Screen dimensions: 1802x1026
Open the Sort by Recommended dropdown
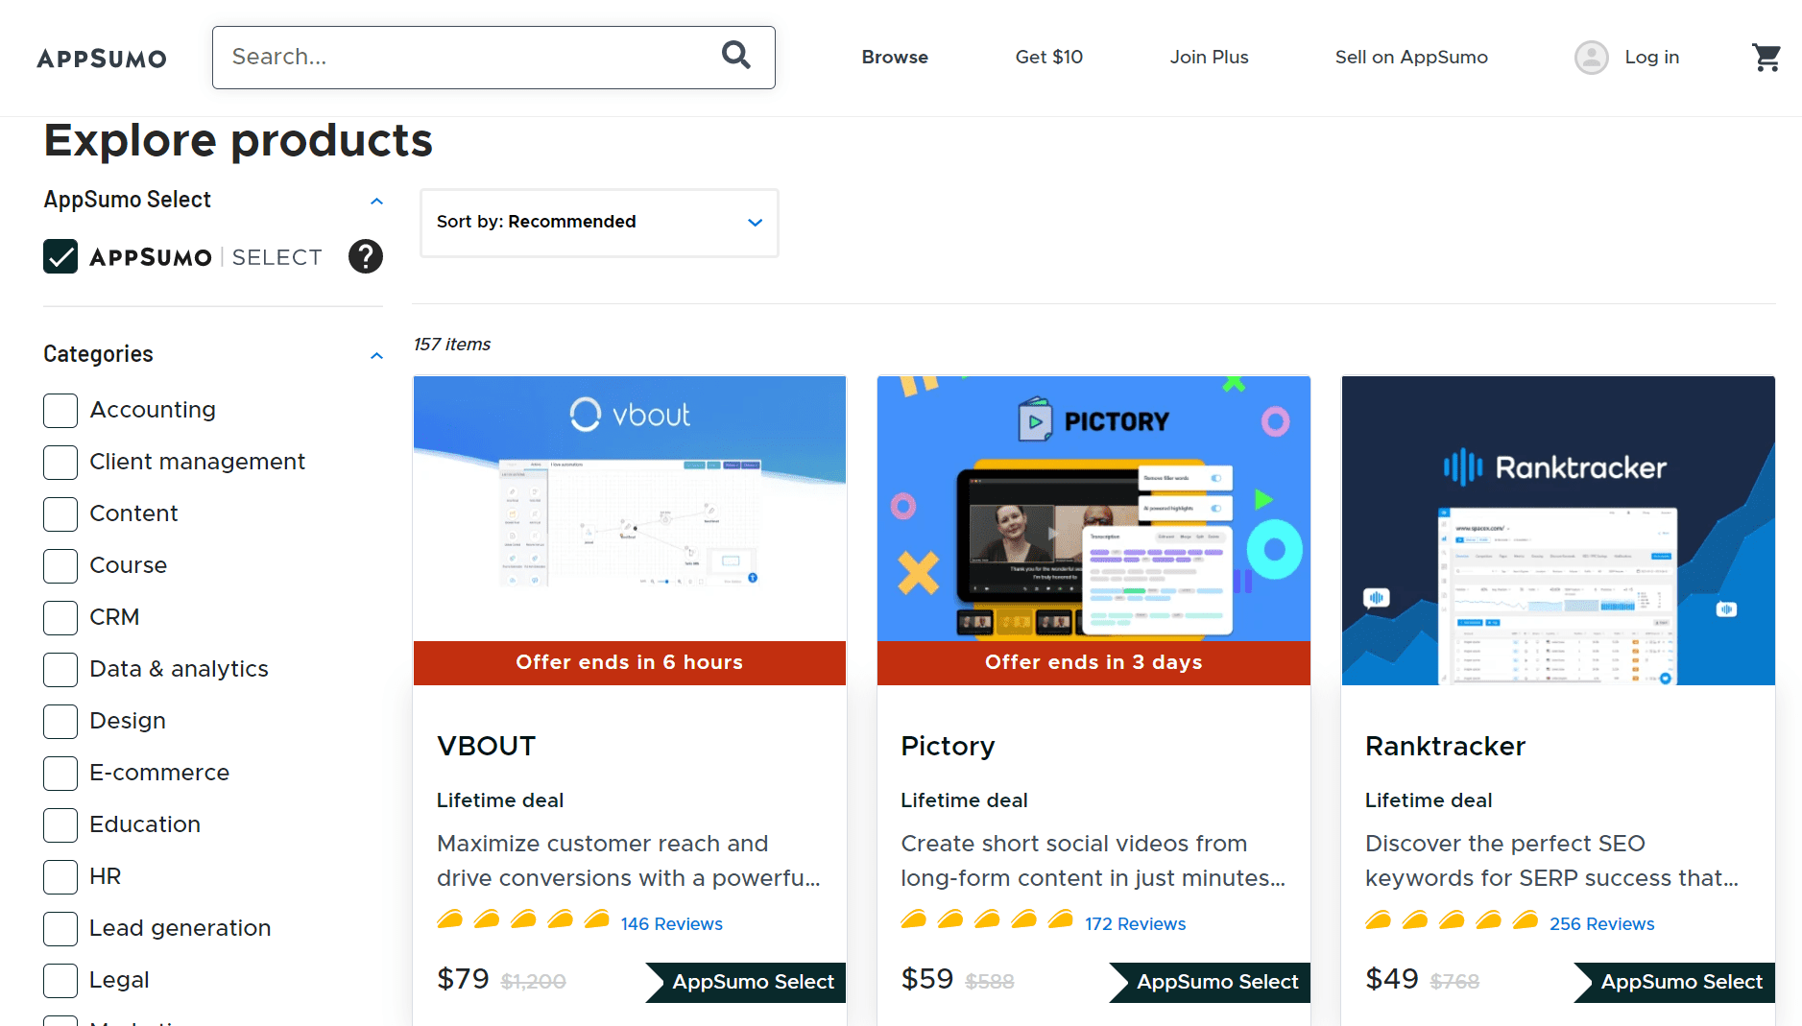pos(599,223)
